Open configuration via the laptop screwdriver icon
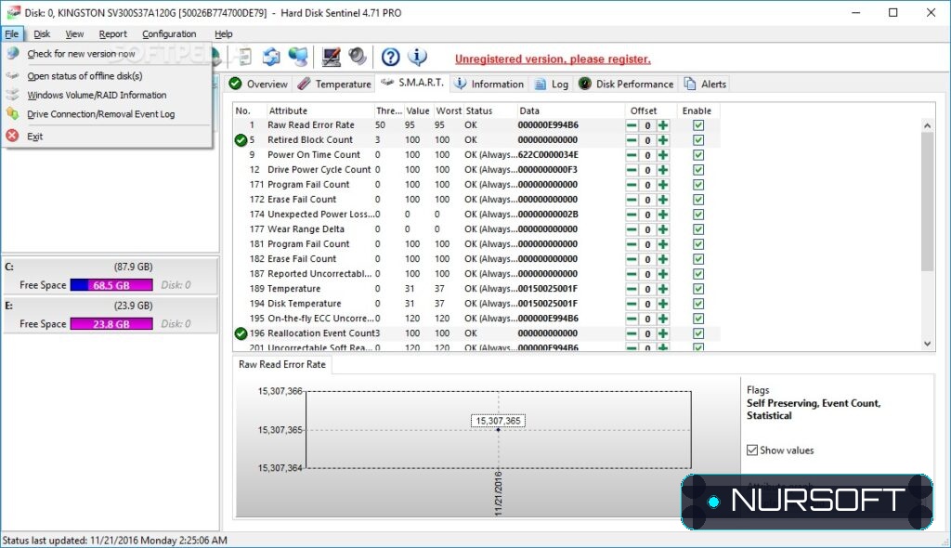 332,57
